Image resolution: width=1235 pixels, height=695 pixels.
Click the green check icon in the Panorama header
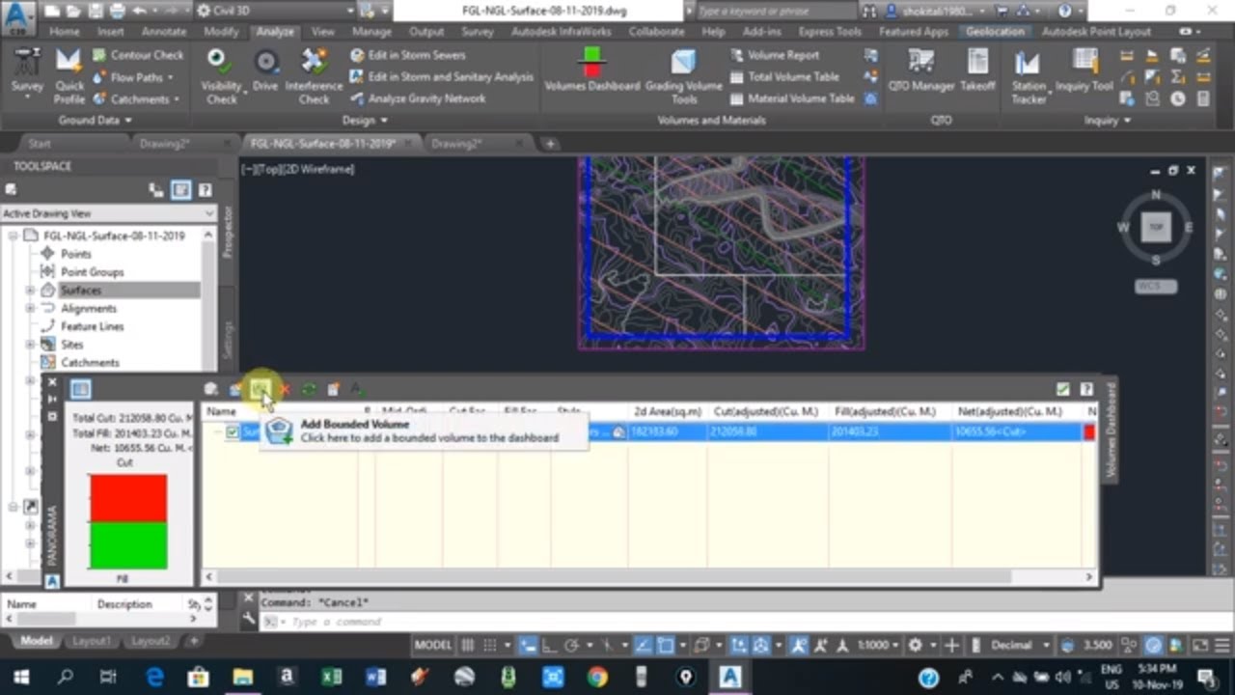click(x=1062, y=389)
